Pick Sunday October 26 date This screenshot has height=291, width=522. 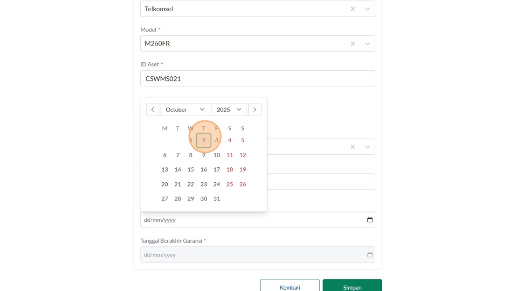coord(243,185)
